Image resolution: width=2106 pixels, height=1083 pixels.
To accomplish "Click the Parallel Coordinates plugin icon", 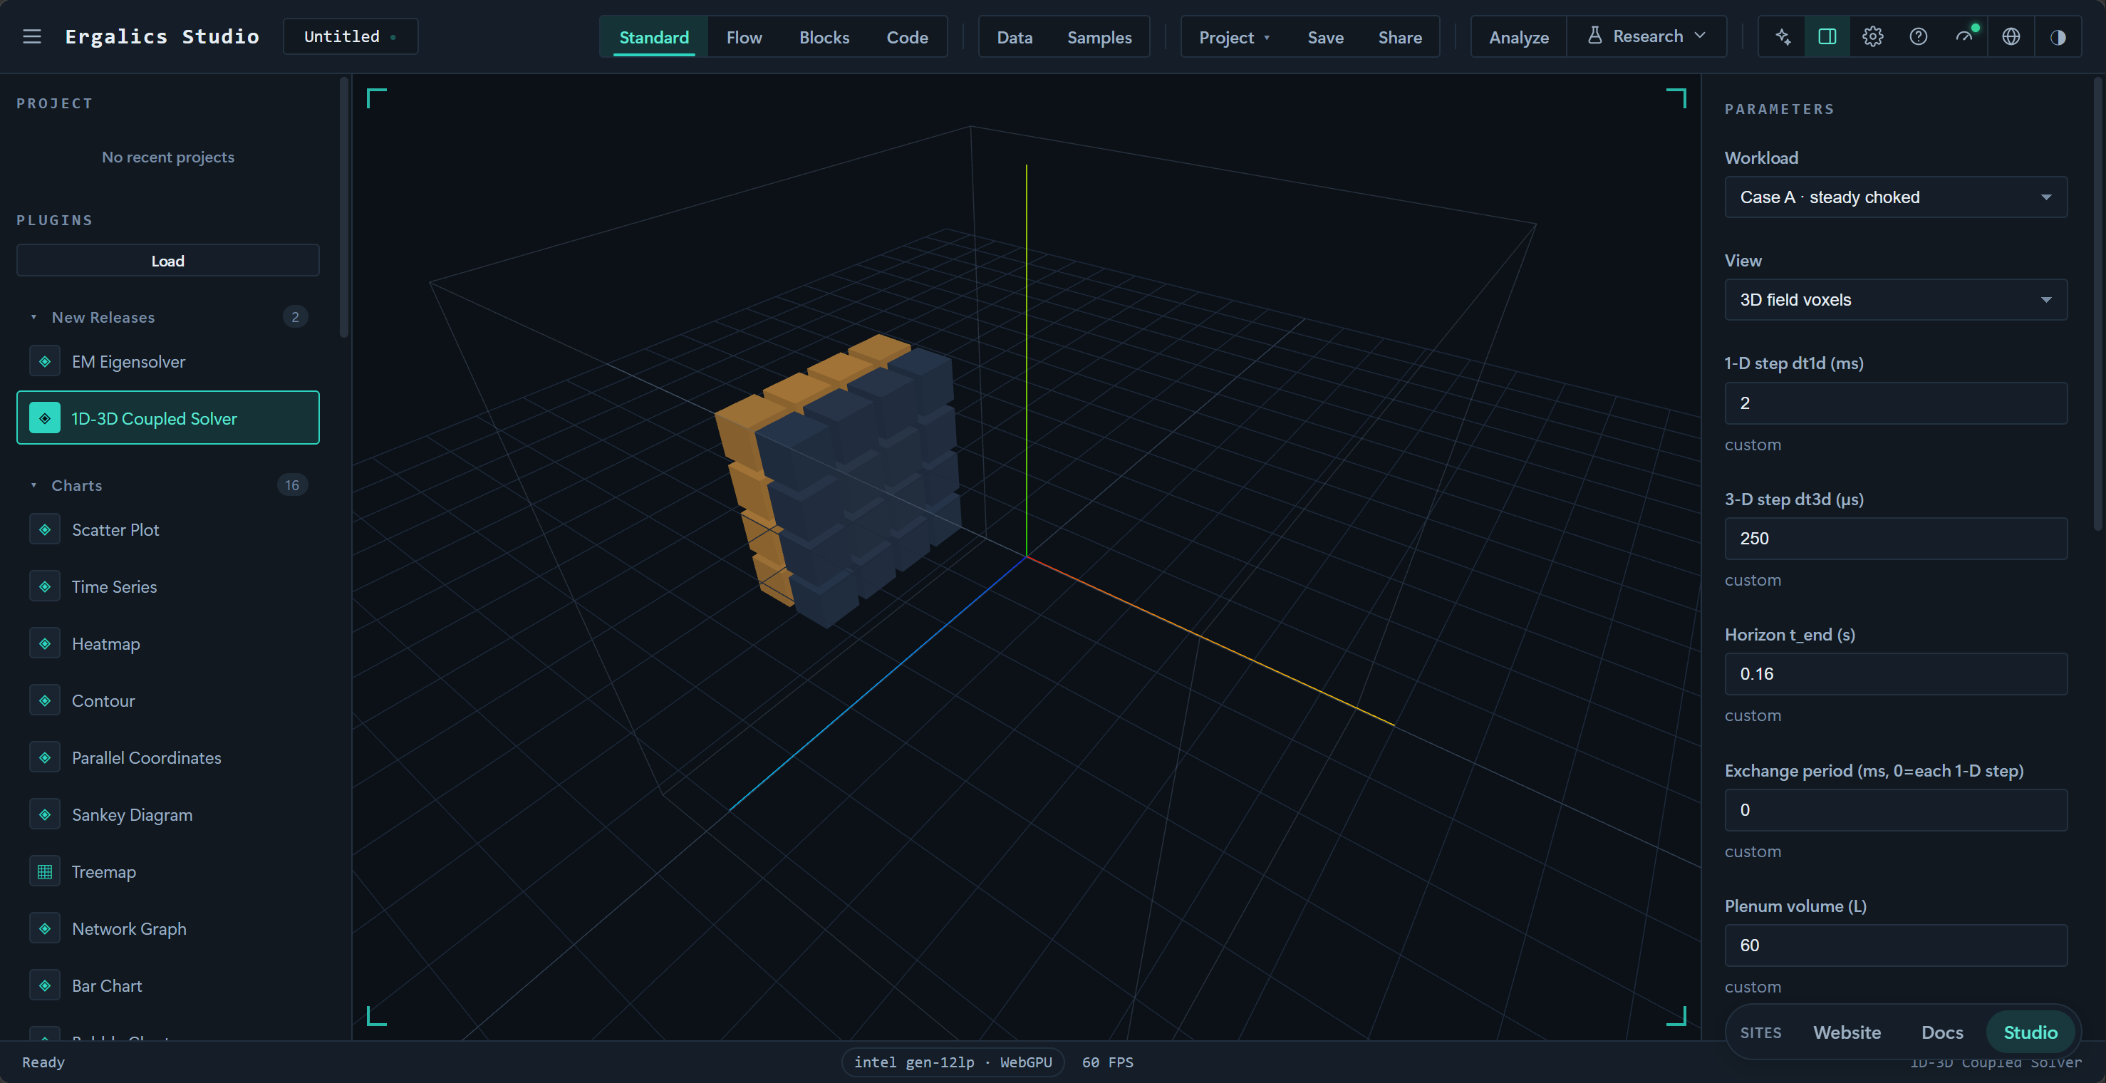I will pos(45,757).
